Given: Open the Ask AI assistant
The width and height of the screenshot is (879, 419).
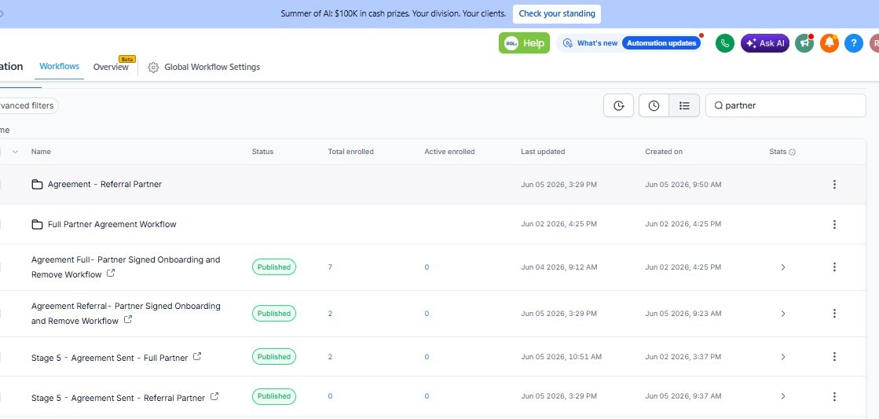Looking at the screenshot, I should (x=765, y=43).
